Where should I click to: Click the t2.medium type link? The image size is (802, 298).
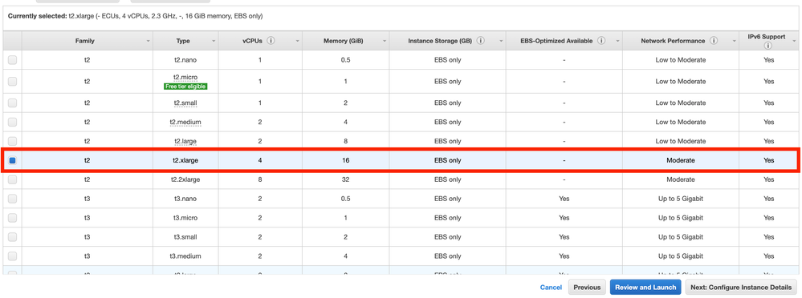coord(185,122)
